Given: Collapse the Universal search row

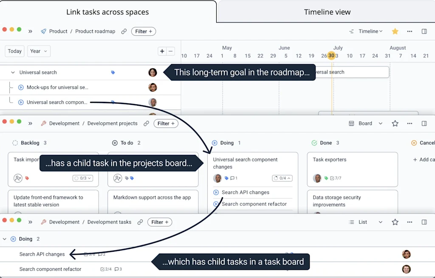Looking at the screenshot, I should [13, 72].
